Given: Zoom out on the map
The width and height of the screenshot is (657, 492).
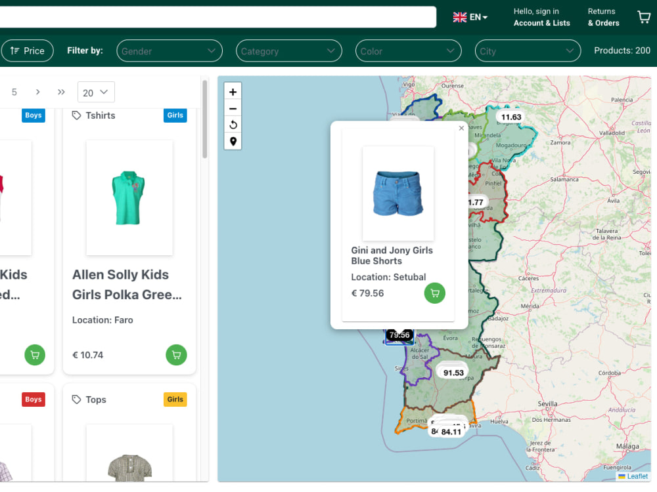Looking at the screenshot, I should click(233, 108).
